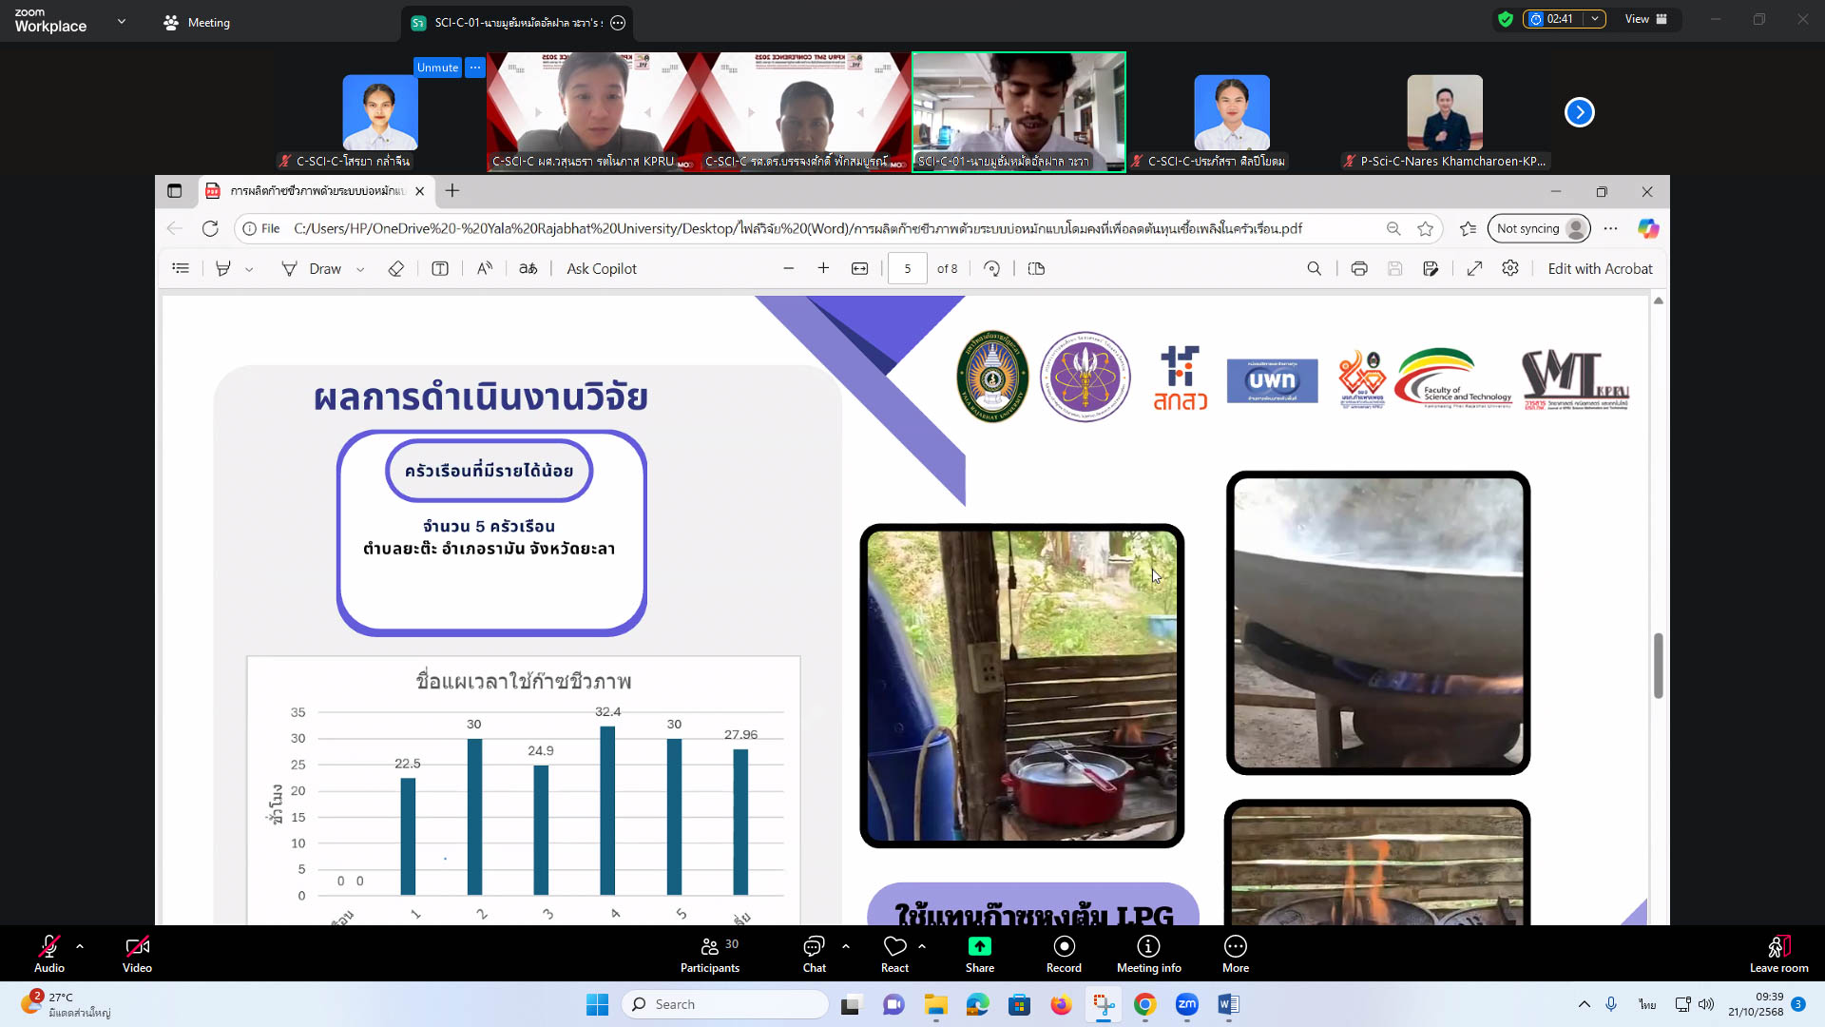Click the PDF vertical scrollbar thumb
This screenshot has height=1027, width=1825.
(1658, 666)
